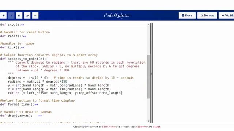Click the 'x = int(hand_length + math.sin' line
This screenshot has width=234, height=131.
(x=59, y=89)
